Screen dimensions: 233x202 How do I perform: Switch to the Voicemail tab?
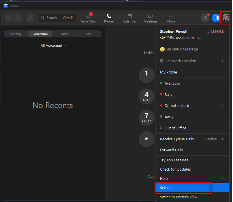40,34
